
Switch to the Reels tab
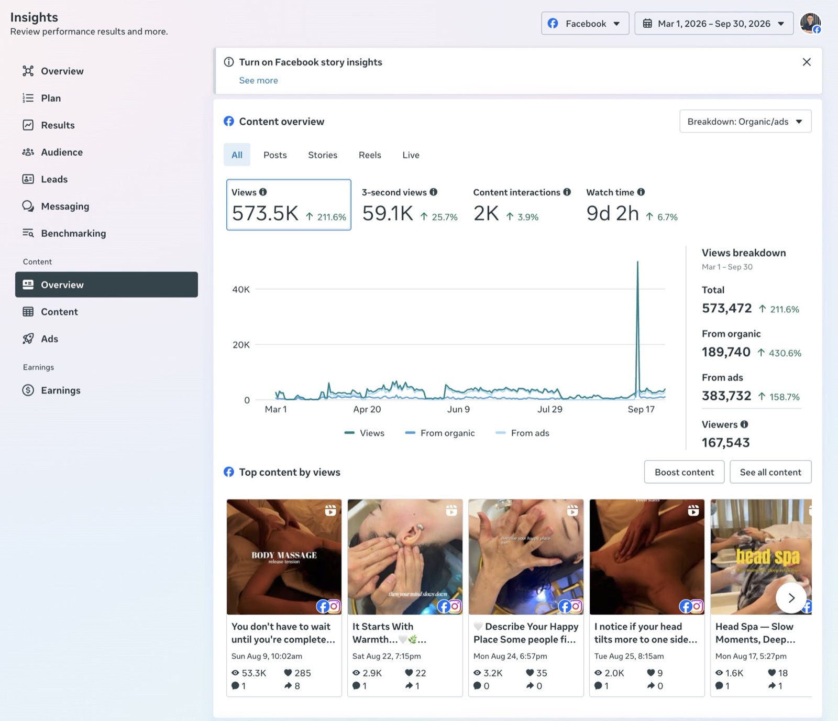point(370,155)
